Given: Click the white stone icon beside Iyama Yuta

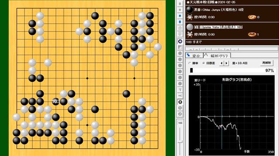Looking at the screenshot, I should tap(190, 27).
